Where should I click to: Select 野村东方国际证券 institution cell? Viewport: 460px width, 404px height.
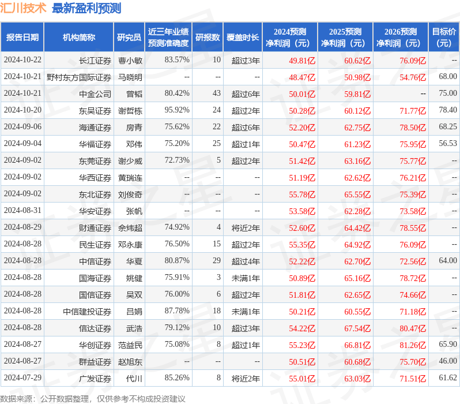point(79,77)
